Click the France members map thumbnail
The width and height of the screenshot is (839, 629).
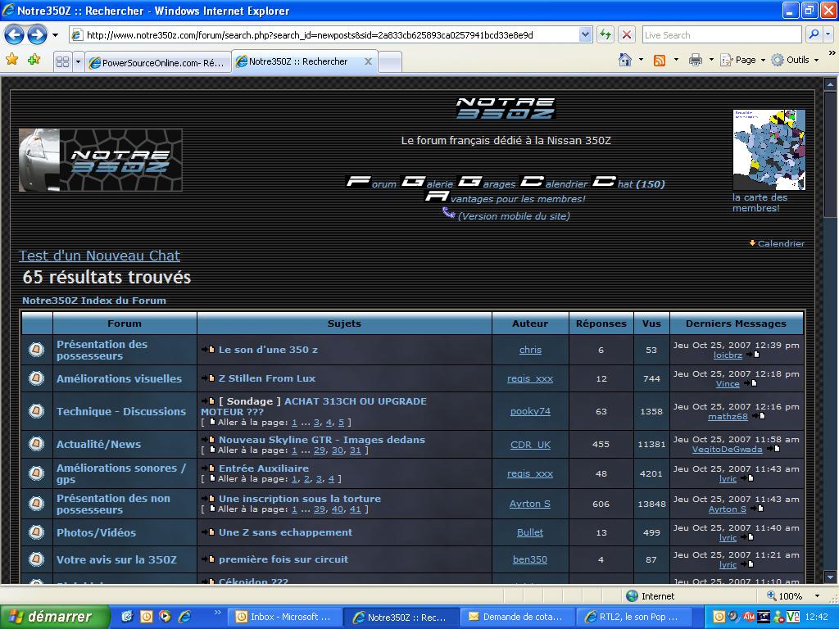769,150
